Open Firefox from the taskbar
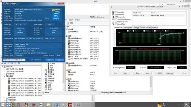Viewport: 191px width, 107px height. (x=34, y=105)
